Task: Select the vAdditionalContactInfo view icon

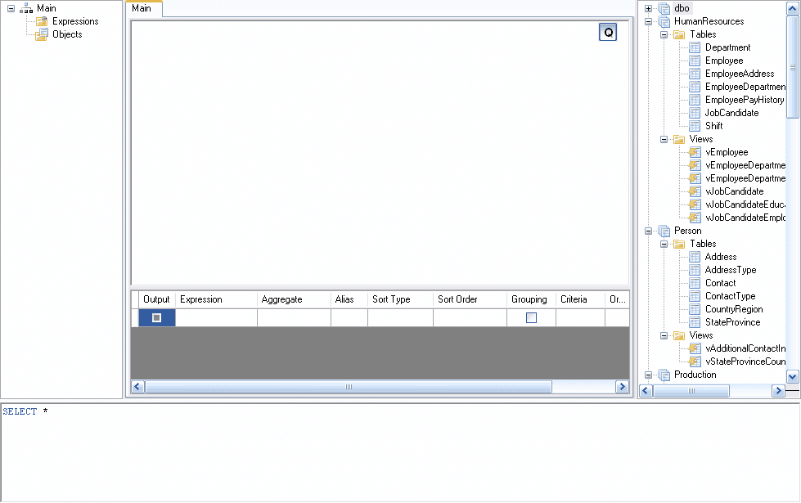Action: coord(695,348)
